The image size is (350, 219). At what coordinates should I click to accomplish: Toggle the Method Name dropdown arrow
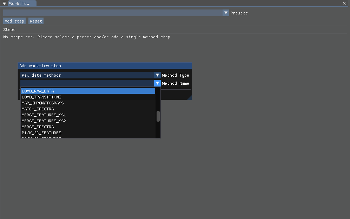tap(157, 83)
